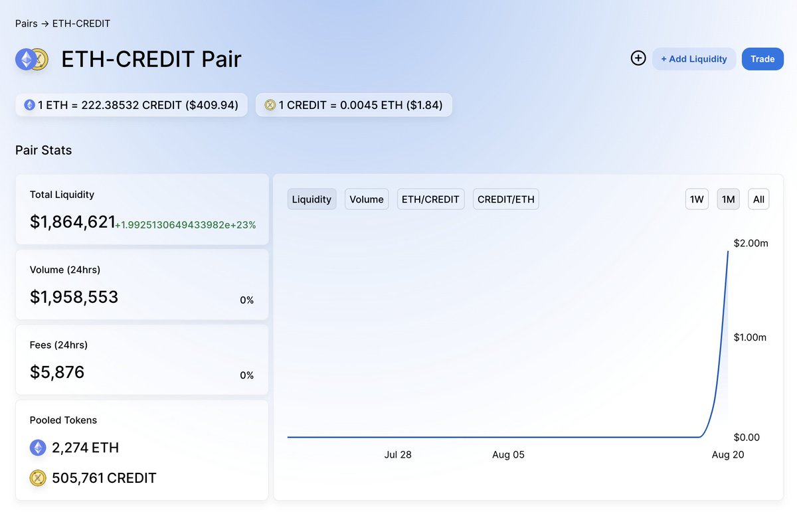Show the CREDIT/ETH rate chart
Image resolution: width=797 pixels, height=518 pixels.
tap(506, 199)
